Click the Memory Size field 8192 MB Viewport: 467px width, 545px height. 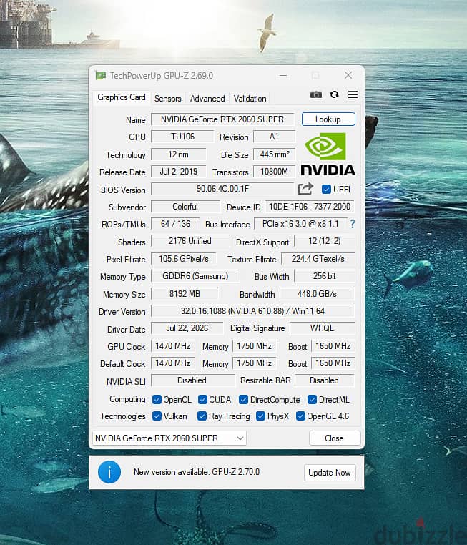[x=185, y=294]
